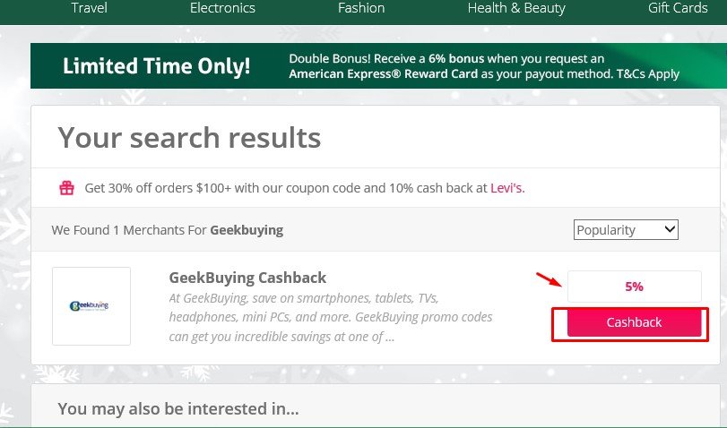Open the Travel category menu
Viewport: 727px width, 428px height.
click(89, 8)
